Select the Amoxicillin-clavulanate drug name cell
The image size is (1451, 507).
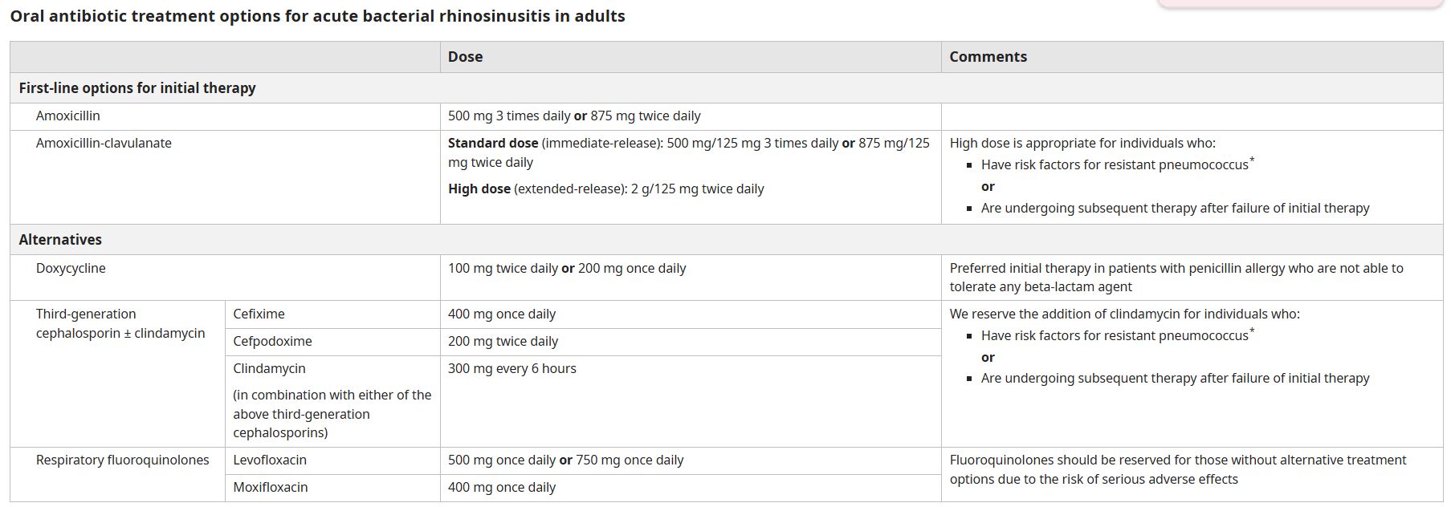(104, 144)
